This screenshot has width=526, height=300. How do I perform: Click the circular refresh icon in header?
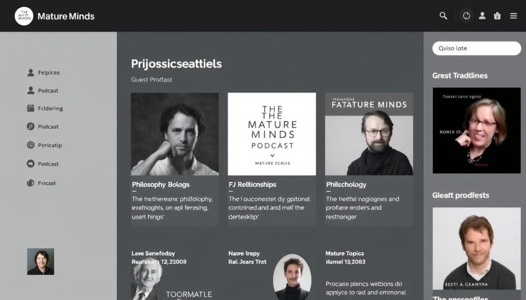click(466, 16)
